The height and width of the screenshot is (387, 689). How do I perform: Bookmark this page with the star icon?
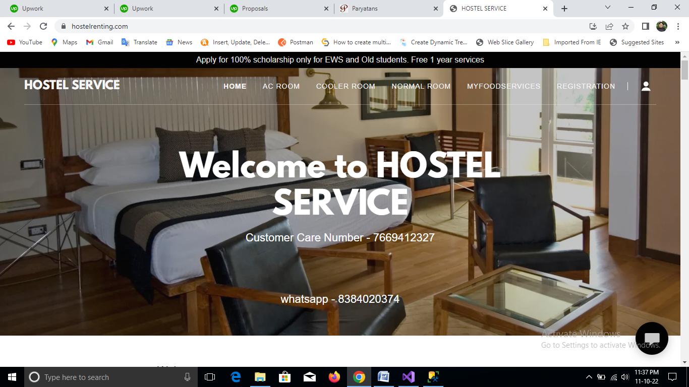(x=625, y=26)
